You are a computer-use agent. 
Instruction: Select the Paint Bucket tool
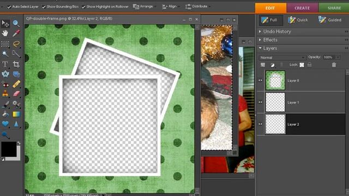(x=5, y=114)
